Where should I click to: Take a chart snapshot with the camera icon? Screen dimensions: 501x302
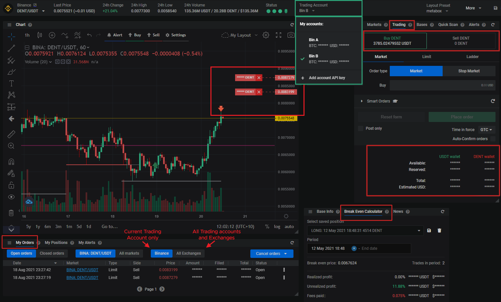[x=291, y=35]
